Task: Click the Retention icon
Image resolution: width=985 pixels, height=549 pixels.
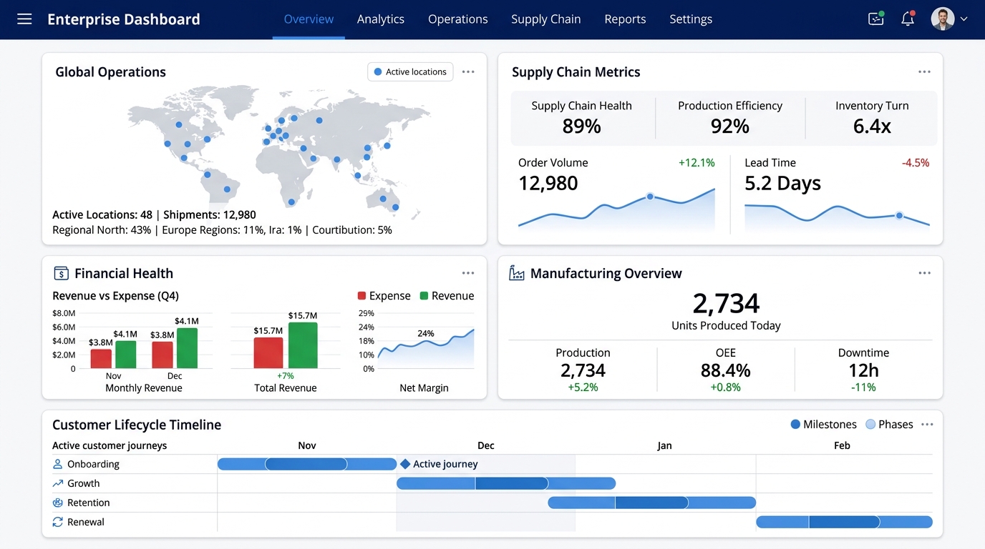Action: click(x=58, y=503)
